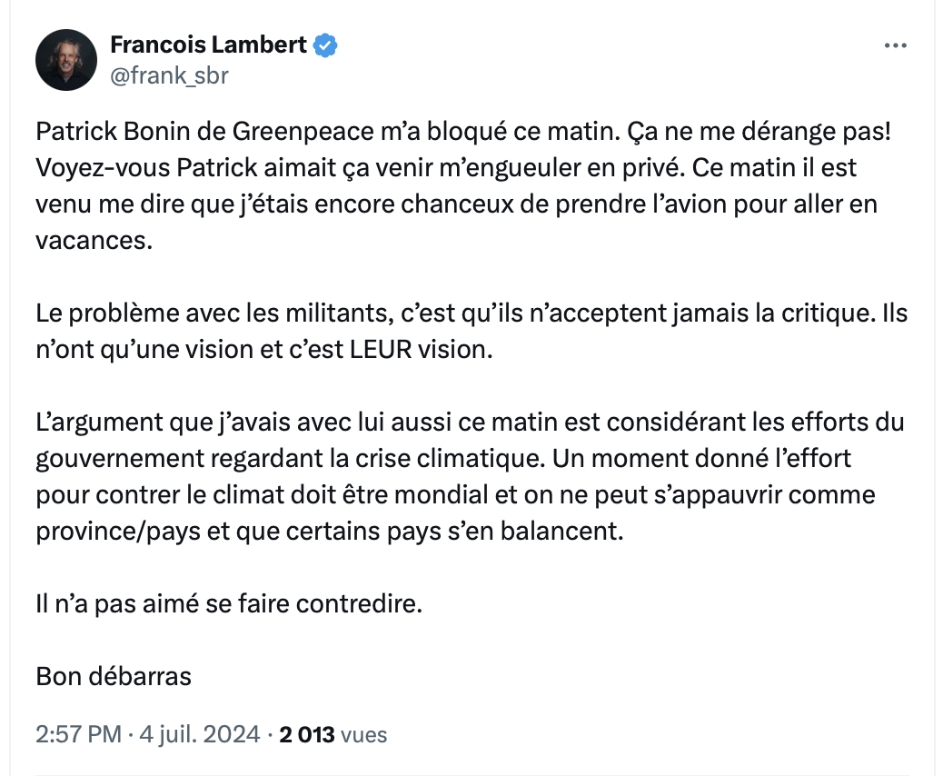Select the 4 juil. 2024 date
The height and width of the screenshot is (776, 943).
(200, 734)
